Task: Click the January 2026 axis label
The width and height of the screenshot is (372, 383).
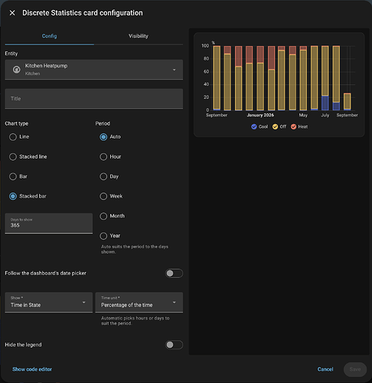Action: (260, 115)
